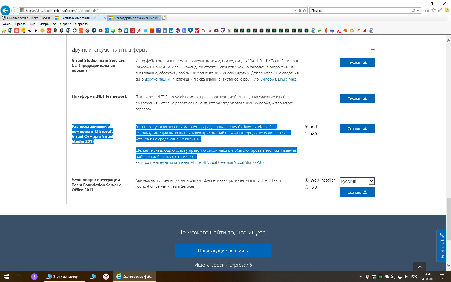Open the Русский language dropdown

point(357,181)
